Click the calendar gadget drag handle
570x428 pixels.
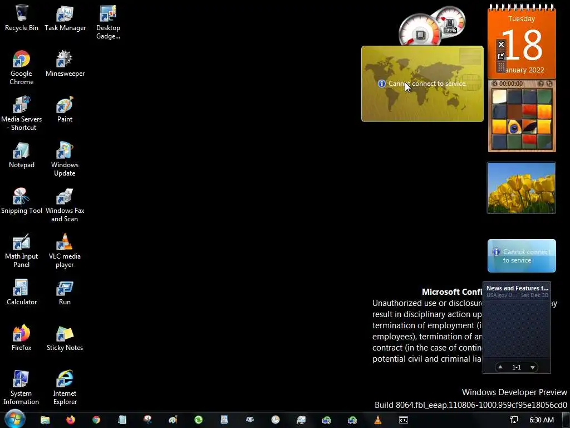[x=502, y=67]
